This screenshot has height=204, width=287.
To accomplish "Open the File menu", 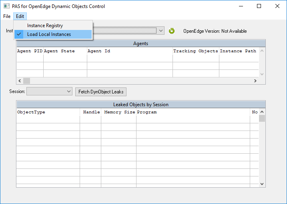I will (x=7, y=16).
